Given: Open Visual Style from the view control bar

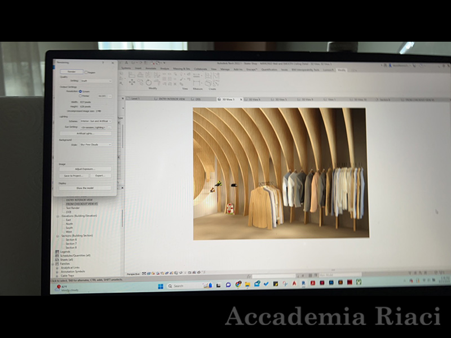Looking at the screenshot, I should point(149,273).
